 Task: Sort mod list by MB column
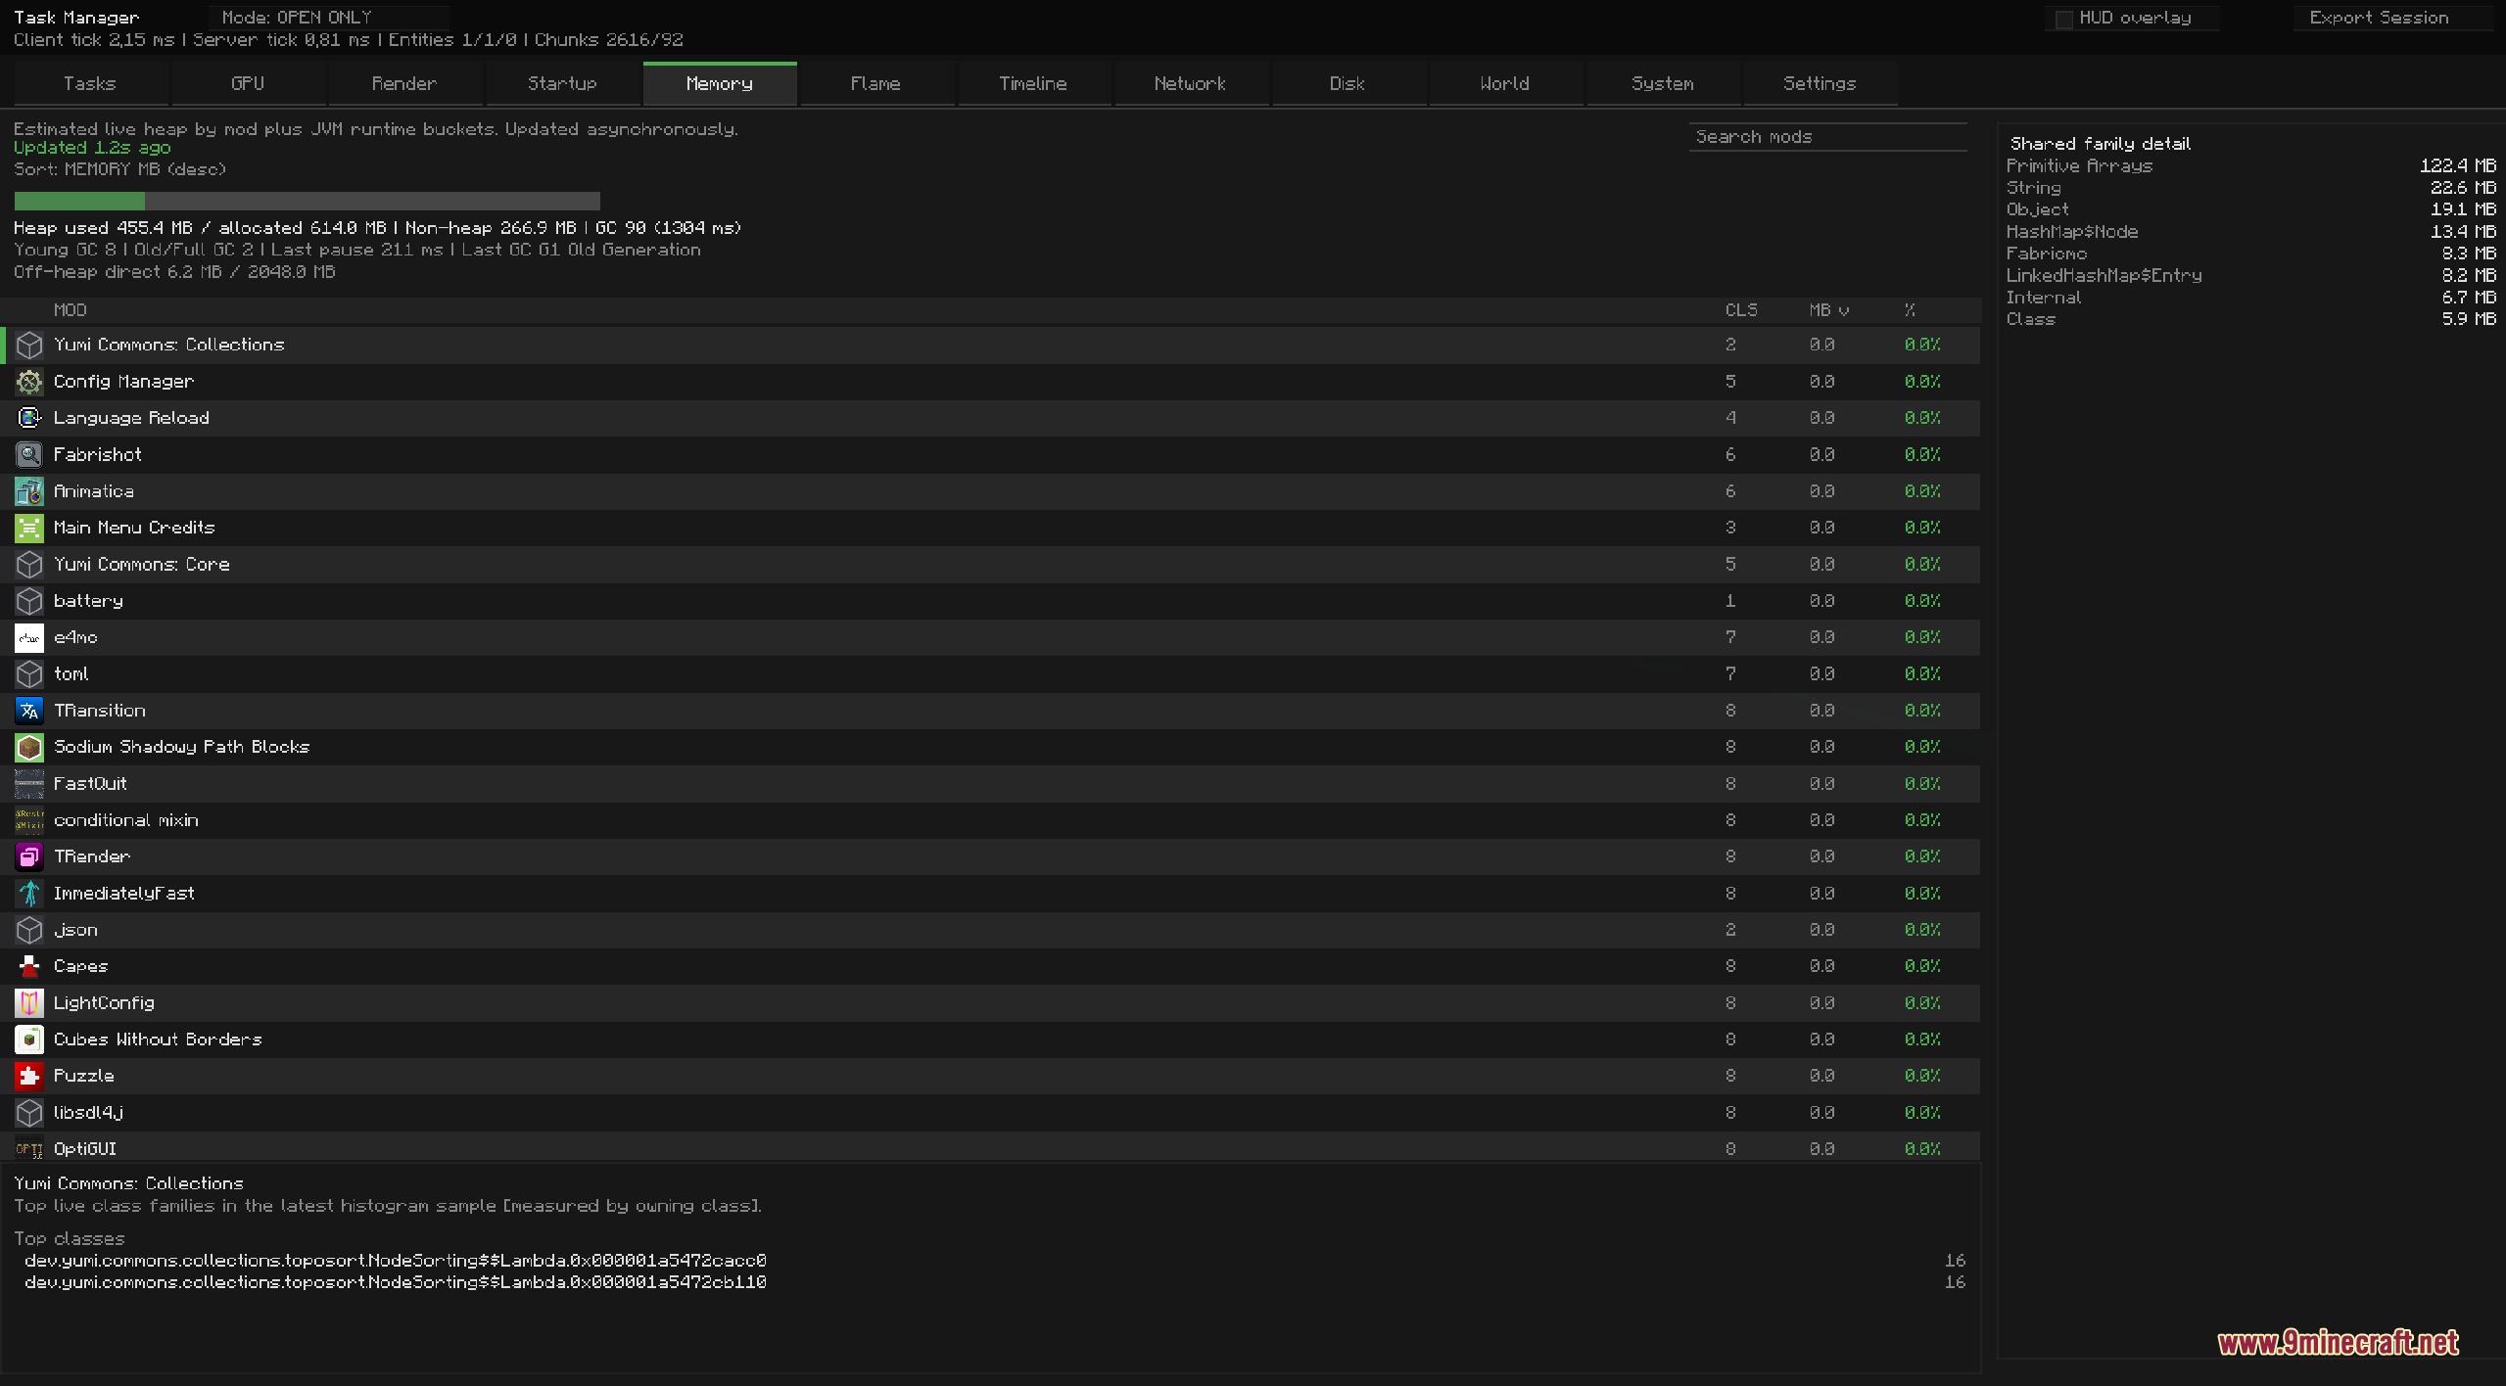[1828, 310]
